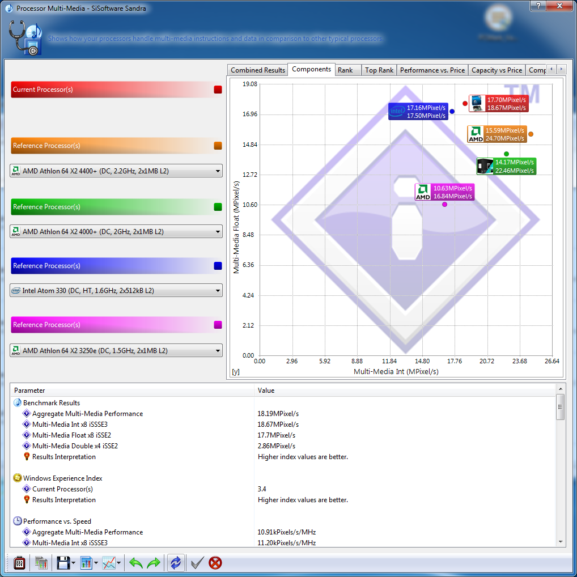This screenshot has width=577, height=577.
Task: Click the bar chart report icon
Action: pyautogui.click(x=86, y=563)
